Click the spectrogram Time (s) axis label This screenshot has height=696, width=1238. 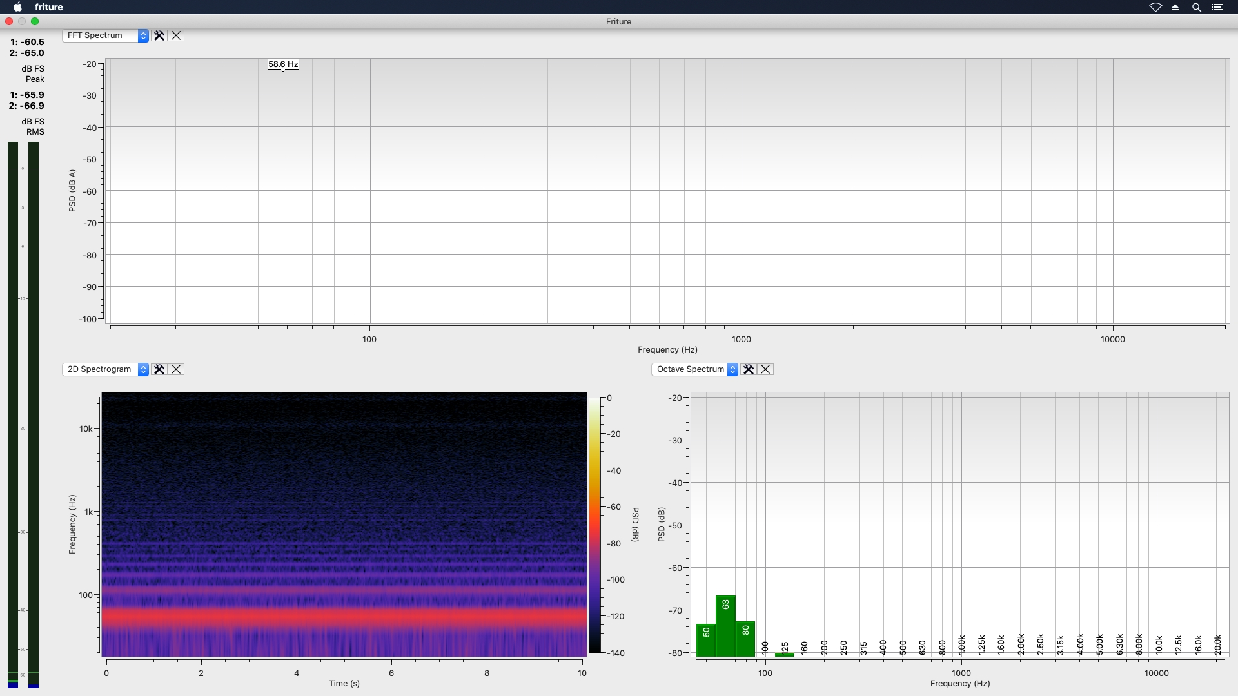pyautogui.click(x=344, y=684)
